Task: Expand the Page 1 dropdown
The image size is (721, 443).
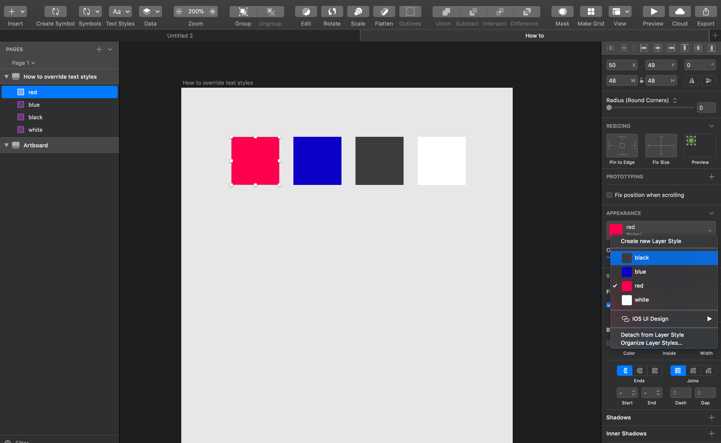Action: (x=23, y=63)
